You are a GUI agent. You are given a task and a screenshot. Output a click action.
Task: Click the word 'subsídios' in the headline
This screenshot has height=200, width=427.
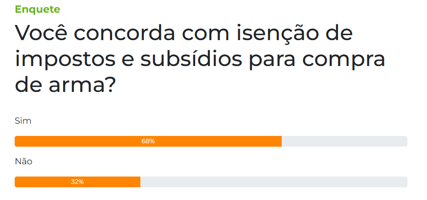coord(191,59)
